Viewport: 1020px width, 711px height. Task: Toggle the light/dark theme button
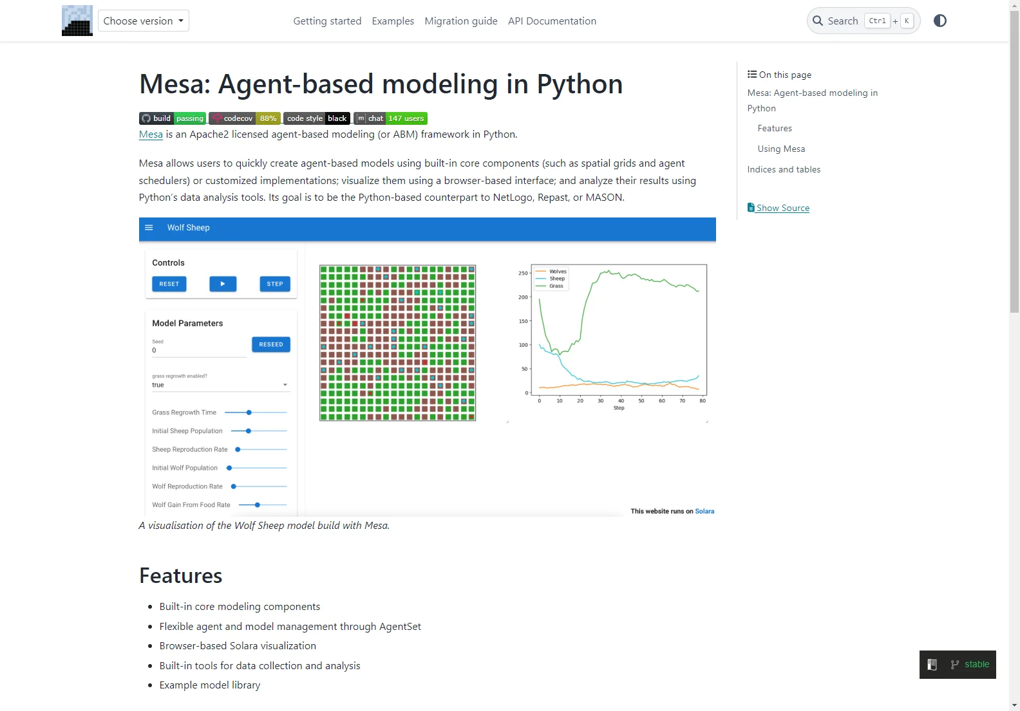pos(940,21)
